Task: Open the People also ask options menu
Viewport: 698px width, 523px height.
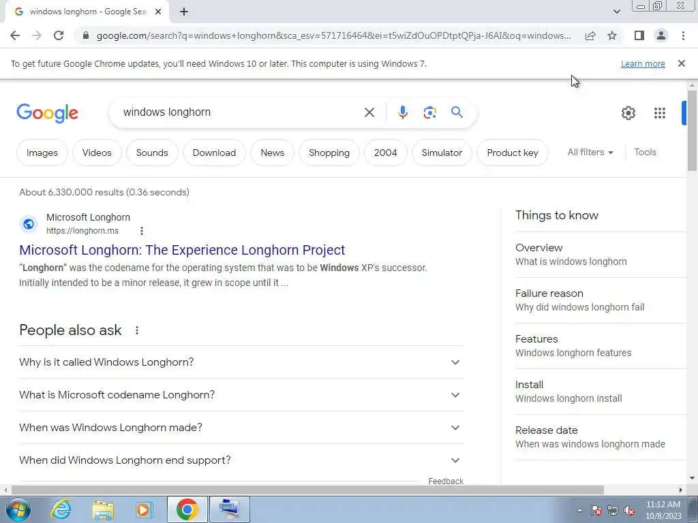Action: tap(137, 330)
